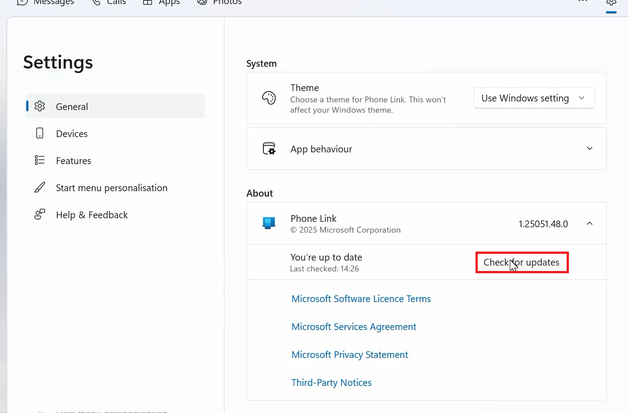Open Microsoft Services Agreement link

pyautogui.click(x=354, y=327)
